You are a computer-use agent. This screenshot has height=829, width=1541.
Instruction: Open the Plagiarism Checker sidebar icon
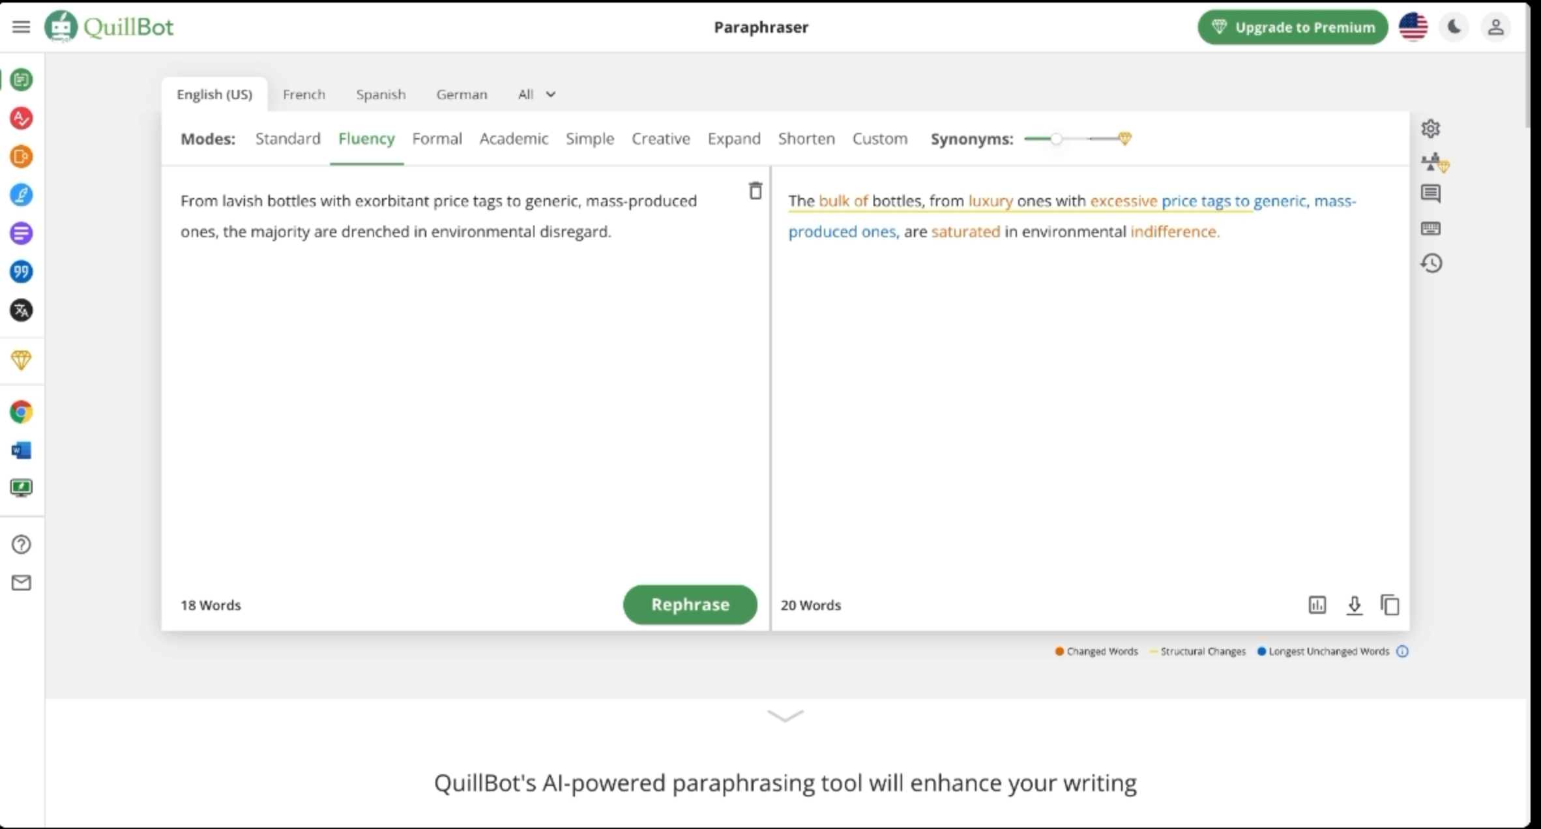[x=21, y=156]
